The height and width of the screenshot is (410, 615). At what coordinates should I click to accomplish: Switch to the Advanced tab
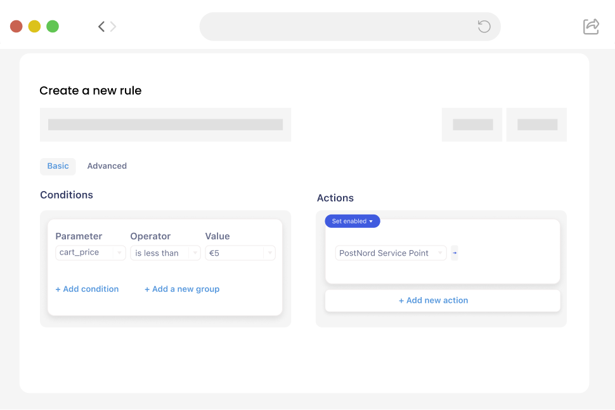click(107, 166)
